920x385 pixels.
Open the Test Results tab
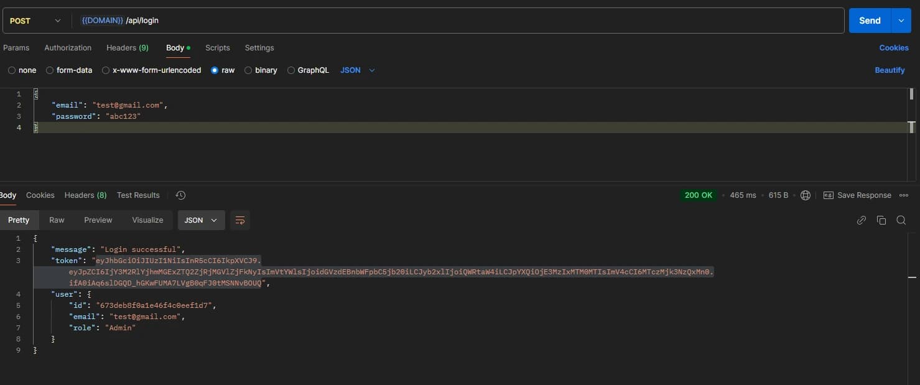[137, 195]
